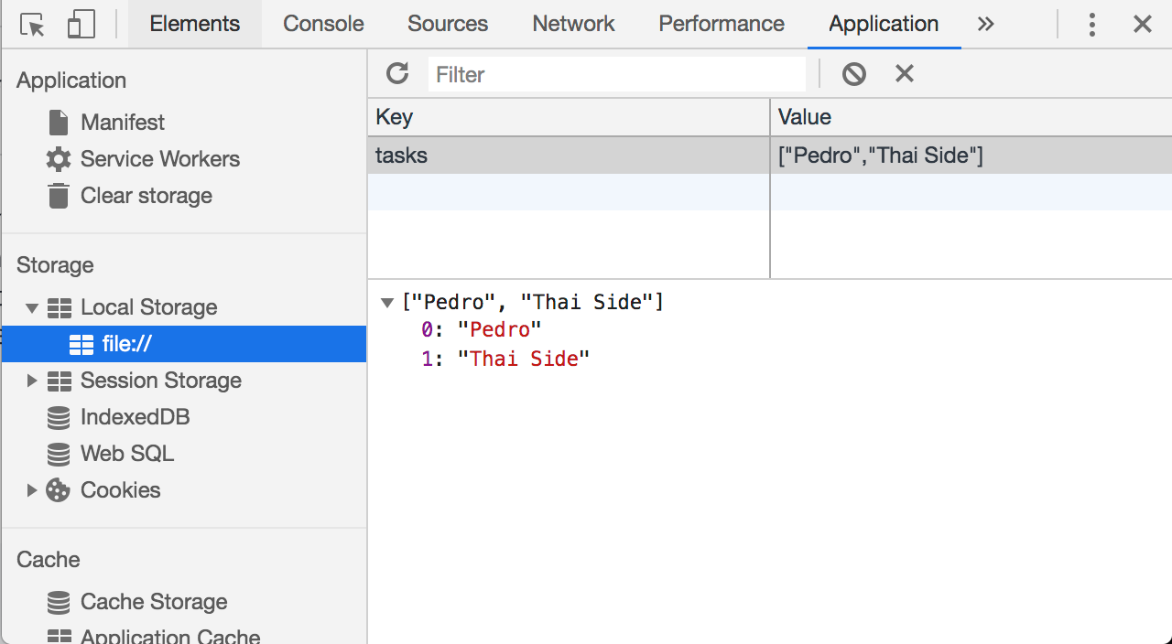The height and width of the screenshot is (644, 1172).
Task: Show more tabs with double chevron
Action: point(985,25)
